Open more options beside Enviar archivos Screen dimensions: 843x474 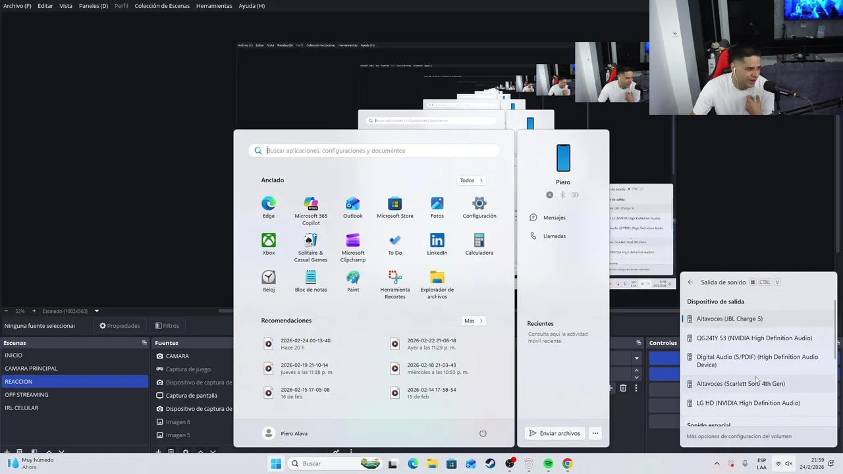pos(595,433)
